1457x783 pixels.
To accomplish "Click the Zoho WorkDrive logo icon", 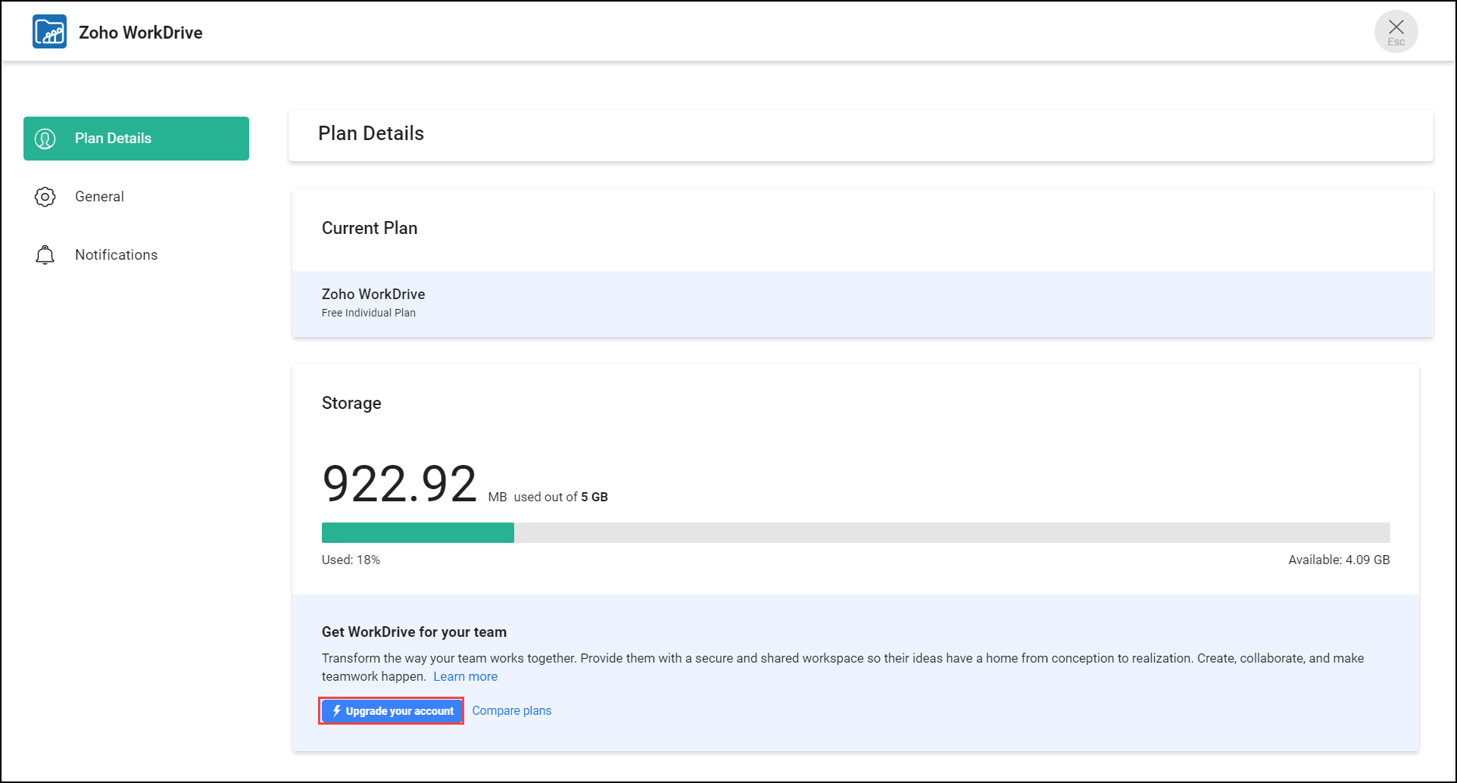I will (x=50, y=32).
